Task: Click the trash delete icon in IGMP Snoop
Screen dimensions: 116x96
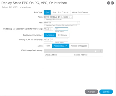Action: 96,51
